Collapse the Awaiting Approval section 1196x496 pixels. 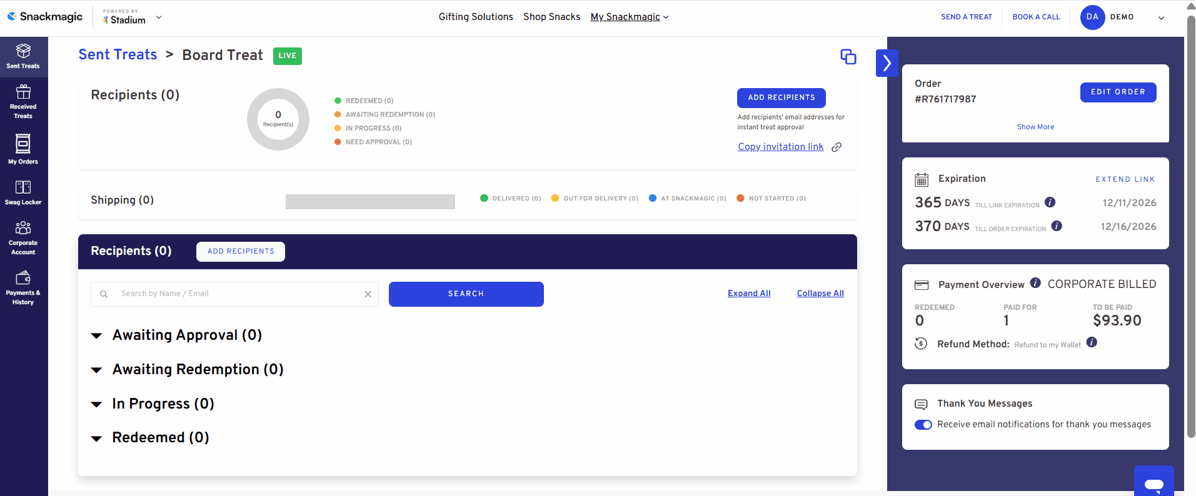[x=97, y=336]
